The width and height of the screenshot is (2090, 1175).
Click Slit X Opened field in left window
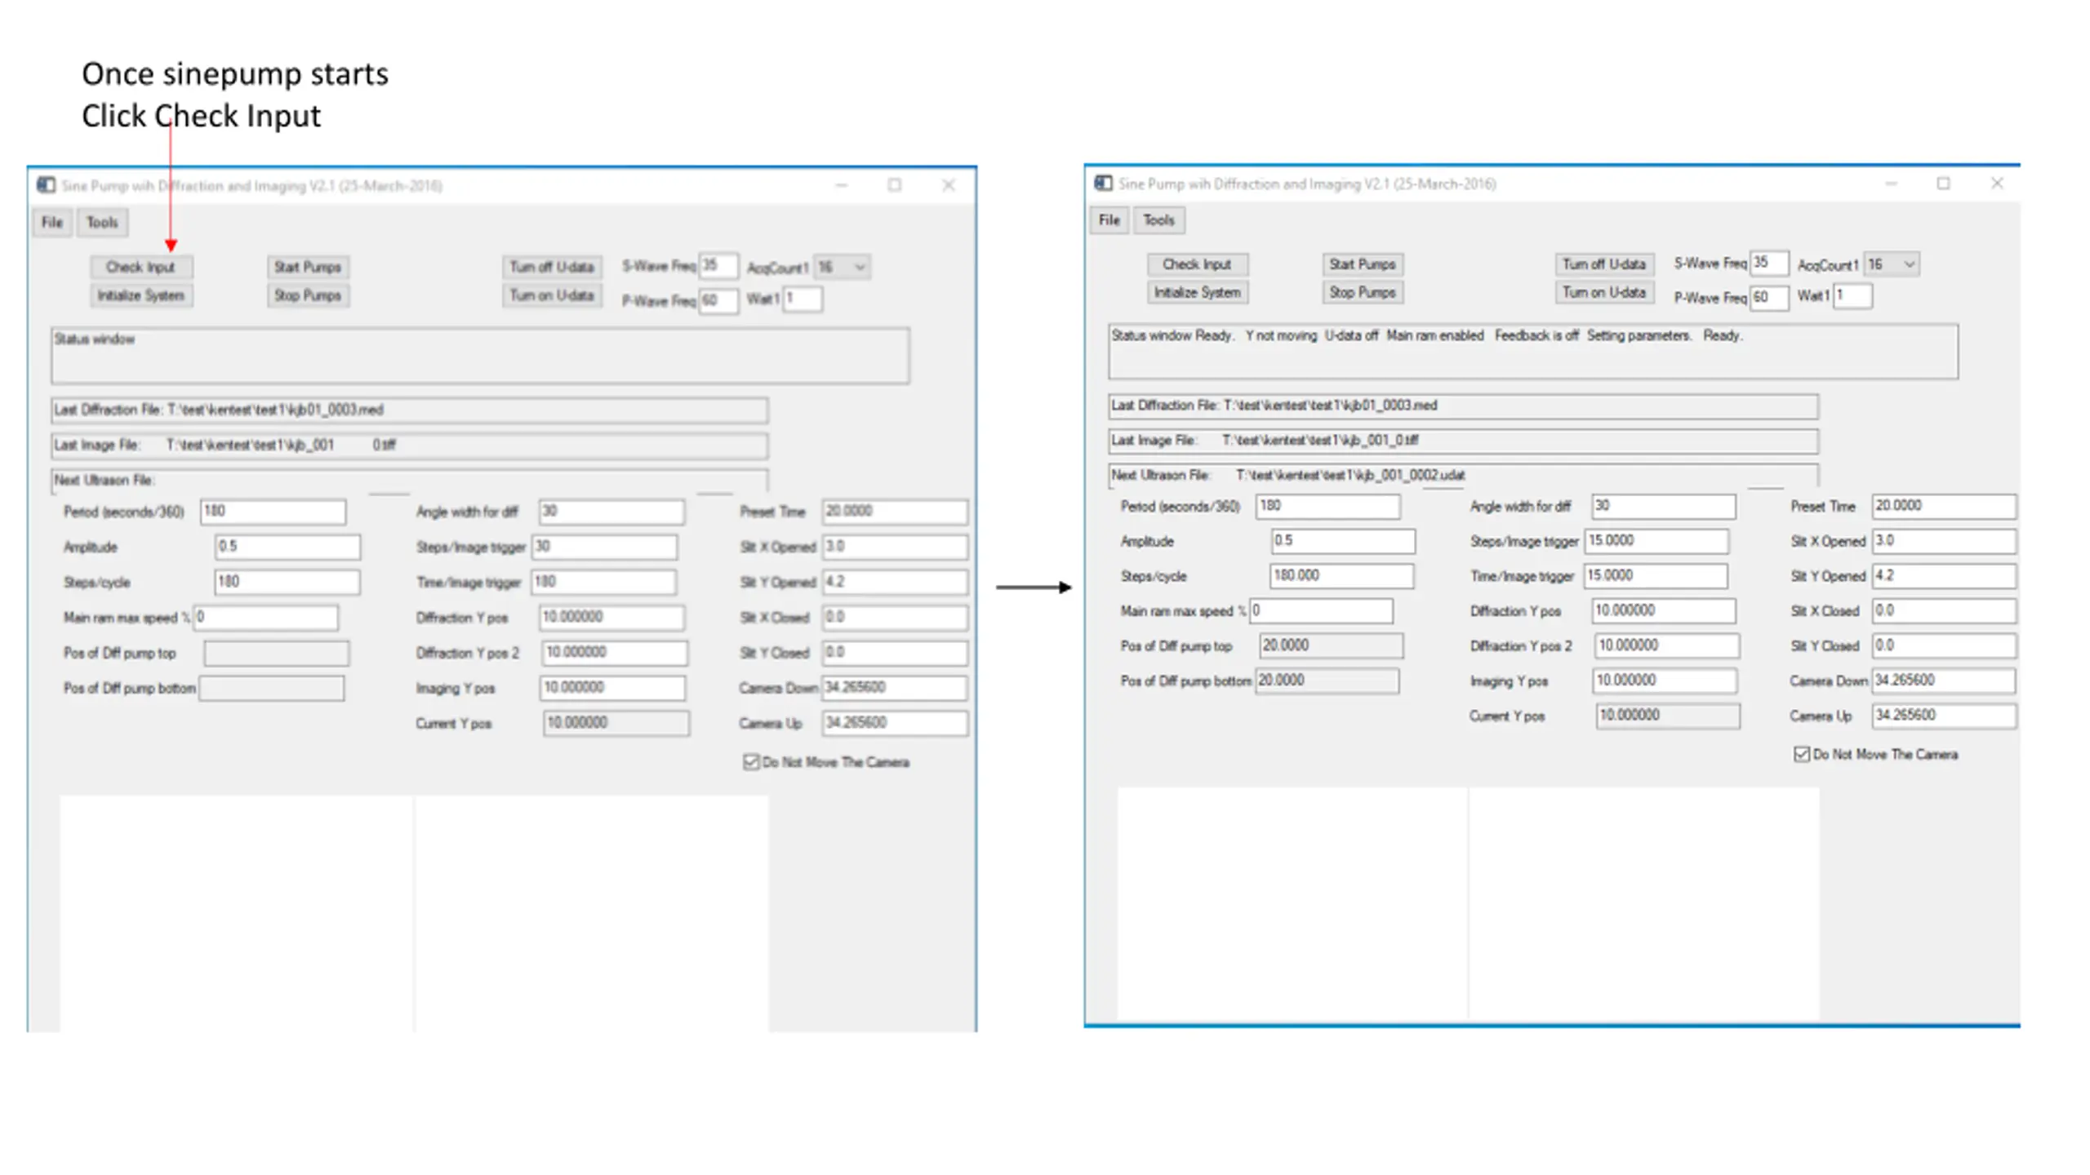point(895,547)
